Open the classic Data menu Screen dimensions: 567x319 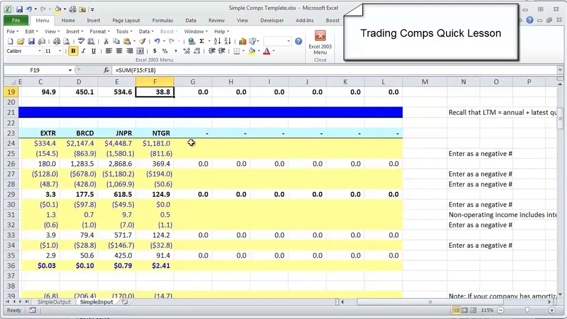(146, 31)
